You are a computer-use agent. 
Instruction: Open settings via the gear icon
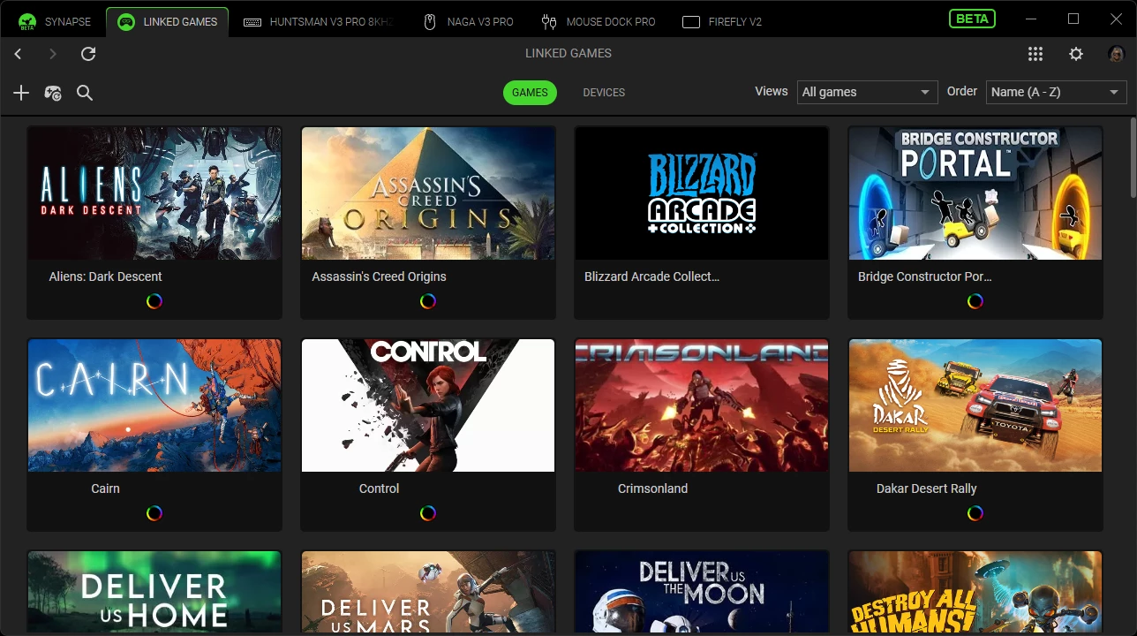pos(1076,54)
